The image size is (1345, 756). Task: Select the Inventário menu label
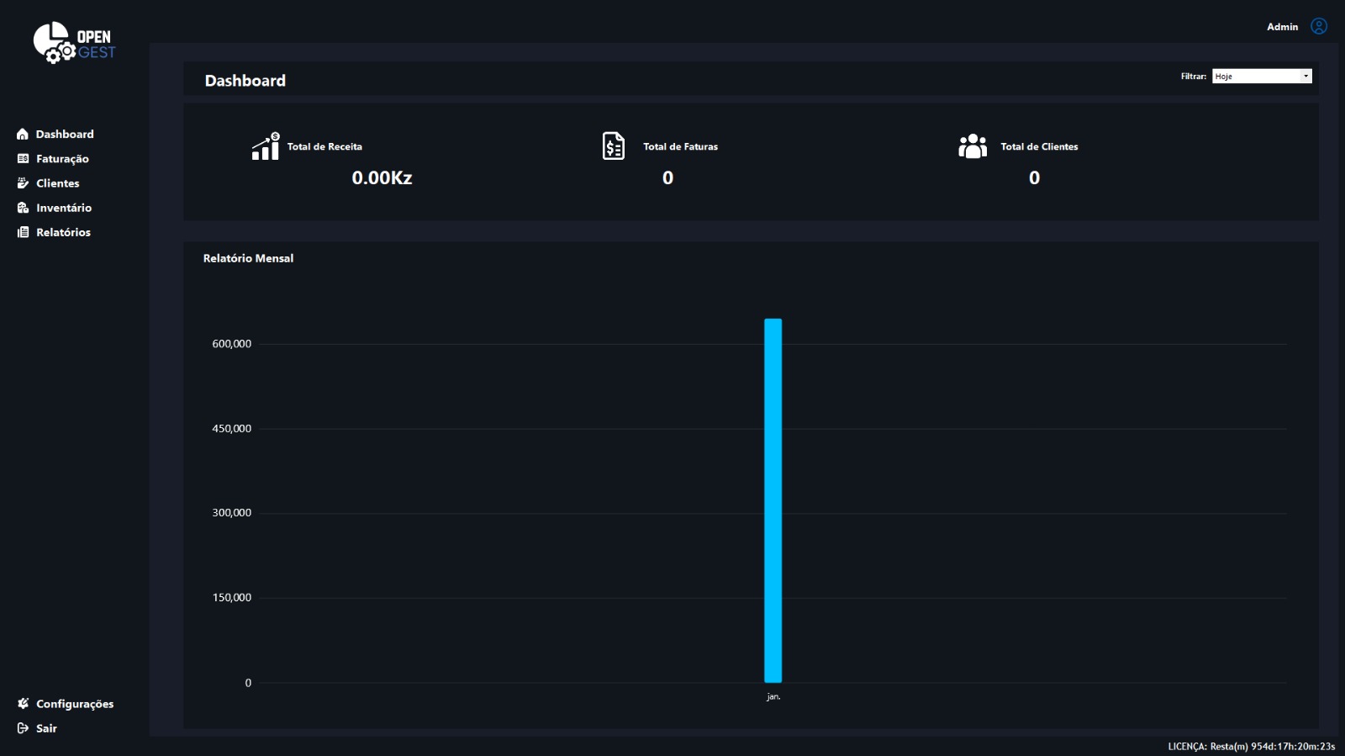pyautogui.click(x=64, y=208)
